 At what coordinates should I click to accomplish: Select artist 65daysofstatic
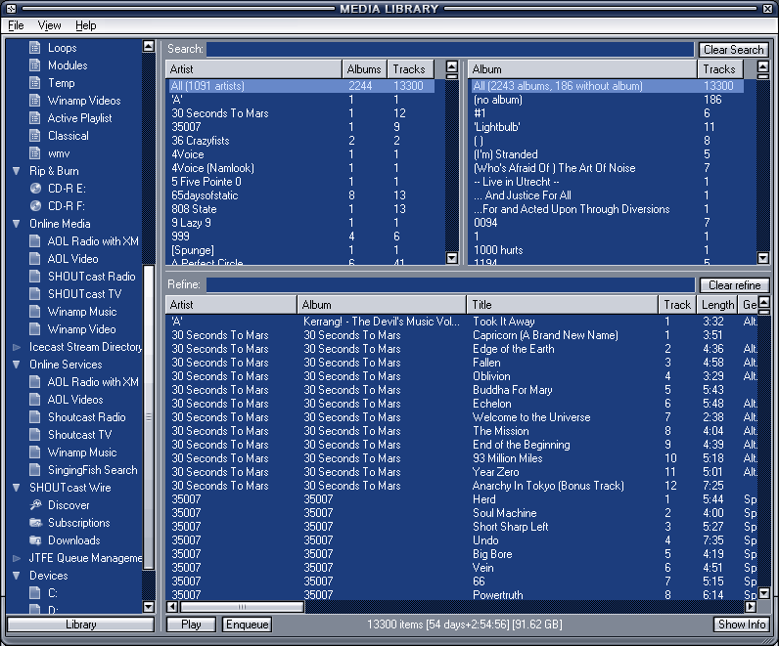coord(302,195)
